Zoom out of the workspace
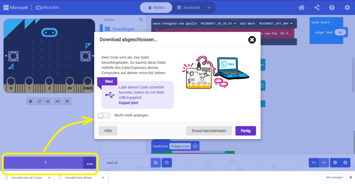The image size is (355, 184). point(335,163)
